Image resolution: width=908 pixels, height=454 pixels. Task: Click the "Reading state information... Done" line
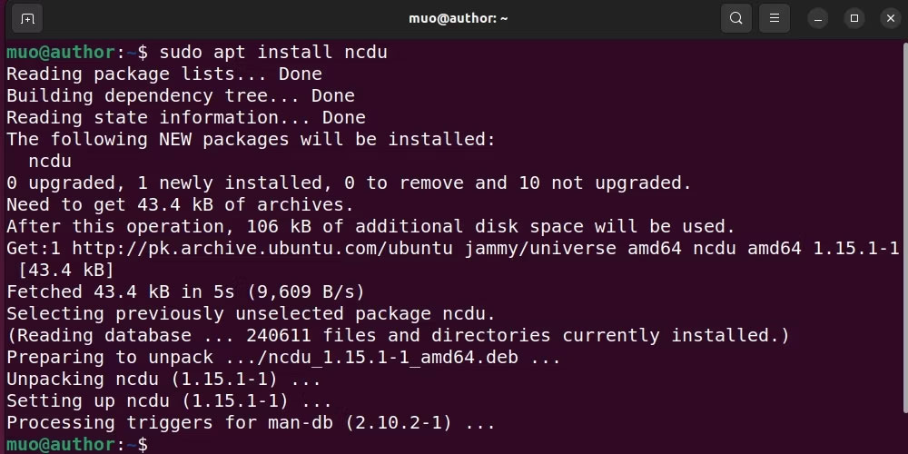coord(185,117)
